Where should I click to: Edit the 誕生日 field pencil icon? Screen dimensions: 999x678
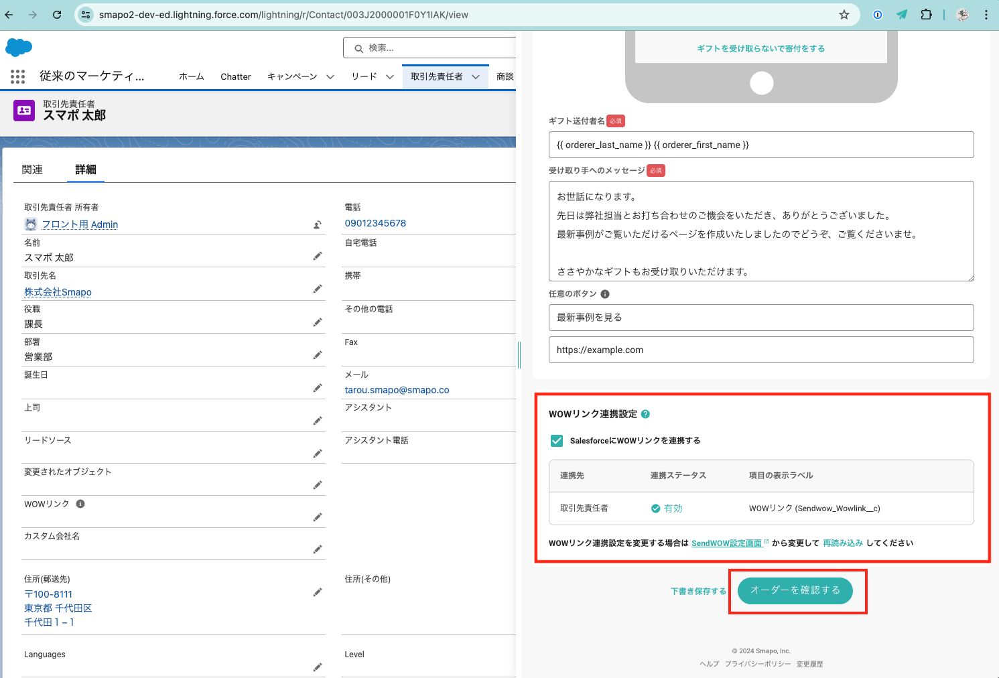point(318,388)
